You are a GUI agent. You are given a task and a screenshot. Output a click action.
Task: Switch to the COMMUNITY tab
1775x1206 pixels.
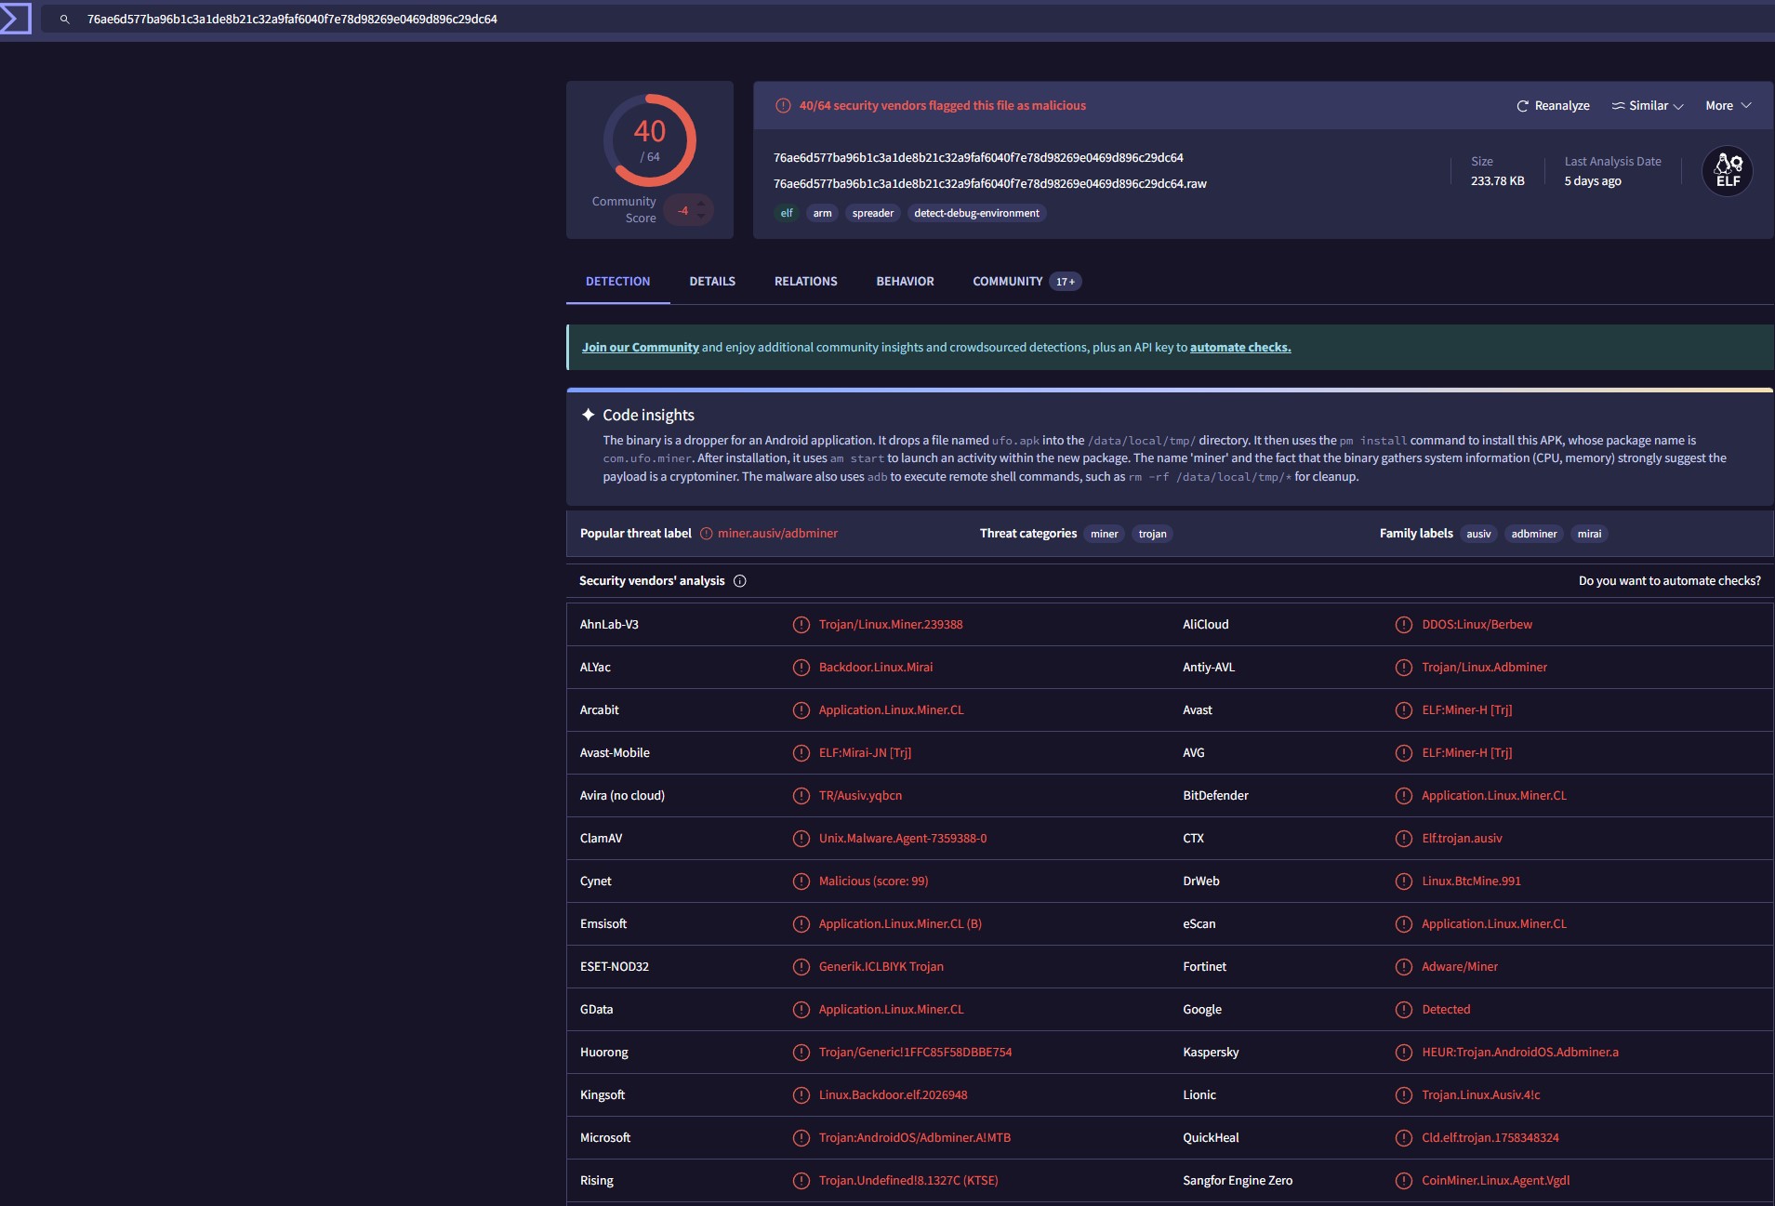(x=1007, y=282)
